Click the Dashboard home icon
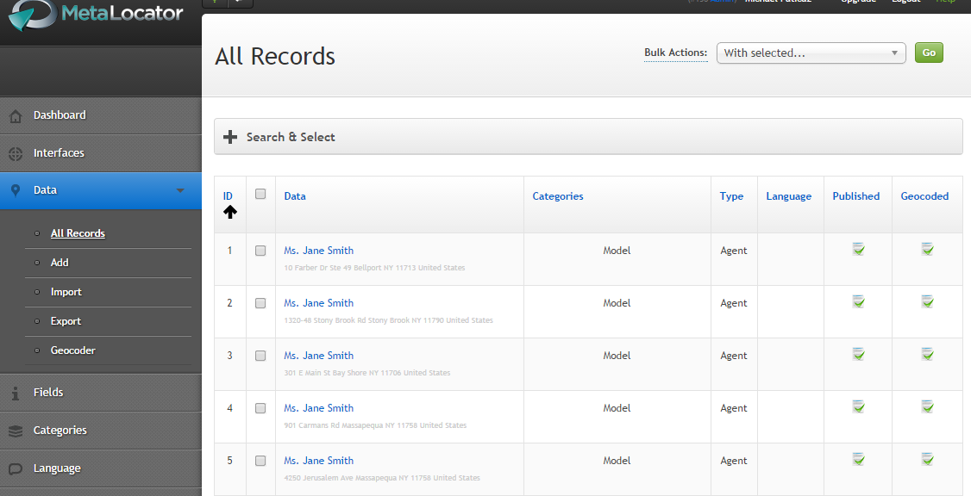 click(x=16, y=116)
